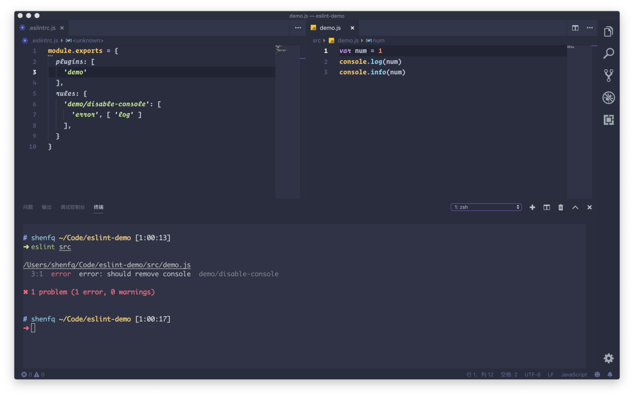This screenshot has height=397, width=634.
Task: Click the minimap of demo.js editor
Action: [579, 122]
